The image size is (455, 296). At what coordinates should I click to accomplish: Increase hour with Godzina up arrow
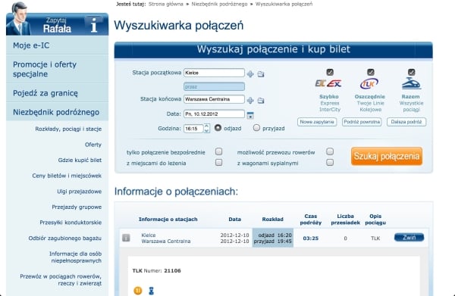pos(206,126)
